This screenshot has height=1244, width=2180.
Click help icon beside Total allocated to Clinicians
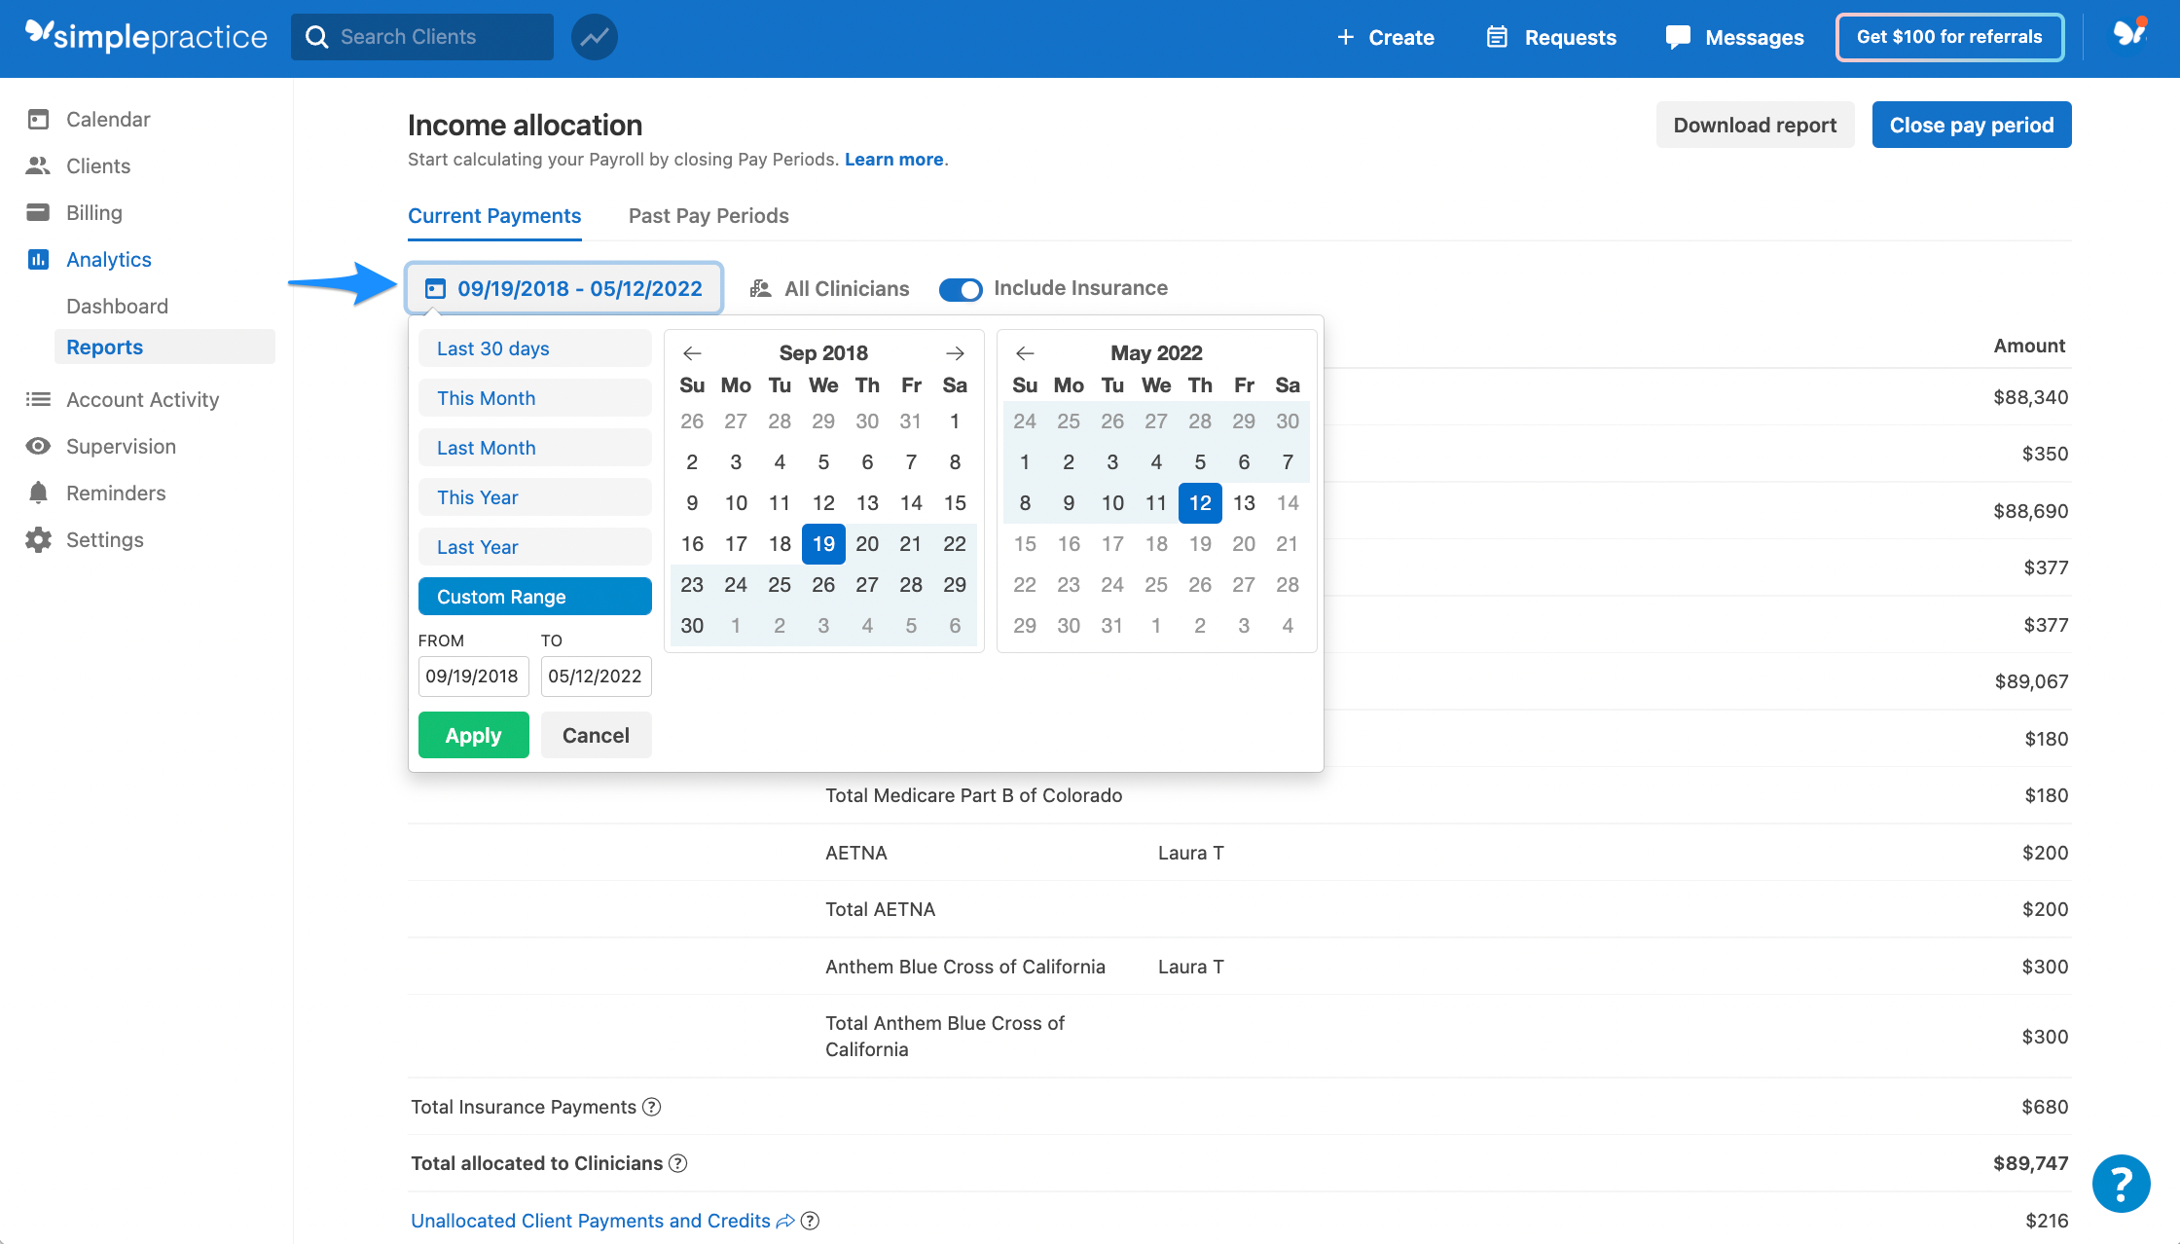(x=678, y=1163)
